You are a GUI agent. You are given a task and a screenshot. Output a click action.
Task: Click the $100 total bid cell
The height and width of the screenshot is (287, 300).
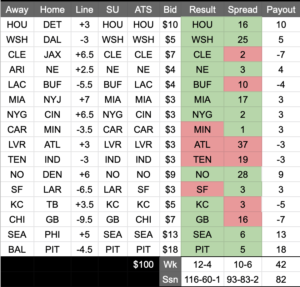click(143, 264)
